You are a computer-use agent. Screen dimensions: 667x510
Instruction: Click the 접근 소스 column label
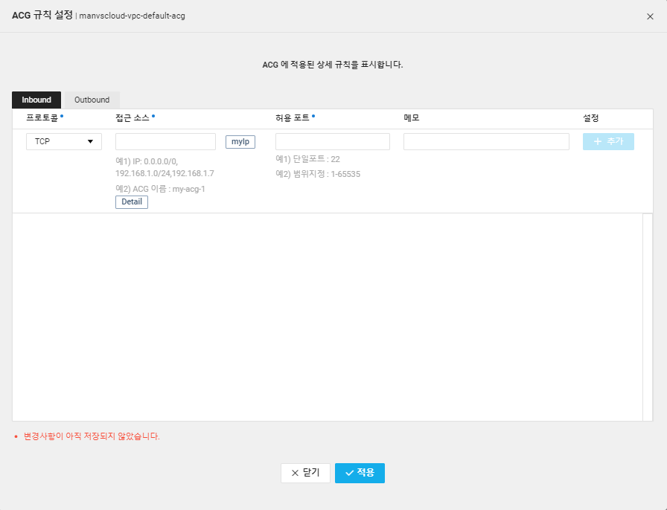coord(133,118)
